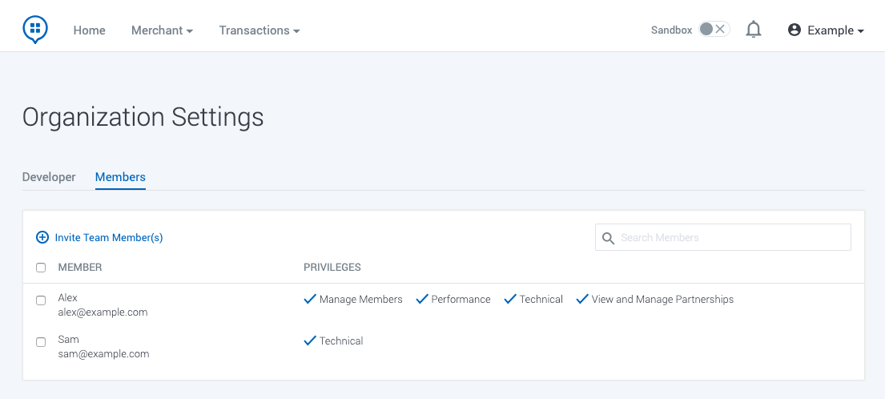Viewport: 885px width, 399px height.
Task: Click the checkmark beside Alex's Performance privilege
Action: [x=421, y=299]
